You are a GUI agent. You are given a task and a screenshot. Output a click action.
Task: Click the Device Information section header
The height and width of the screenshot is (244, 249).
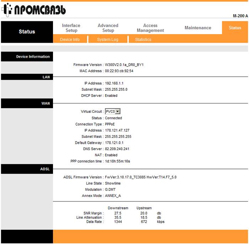coord(33,57)
